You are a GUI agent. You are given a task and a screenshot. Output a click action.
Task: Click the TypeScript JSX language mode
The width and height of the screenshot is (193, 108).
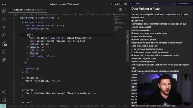pyautogui.click(x=90, y=106)
